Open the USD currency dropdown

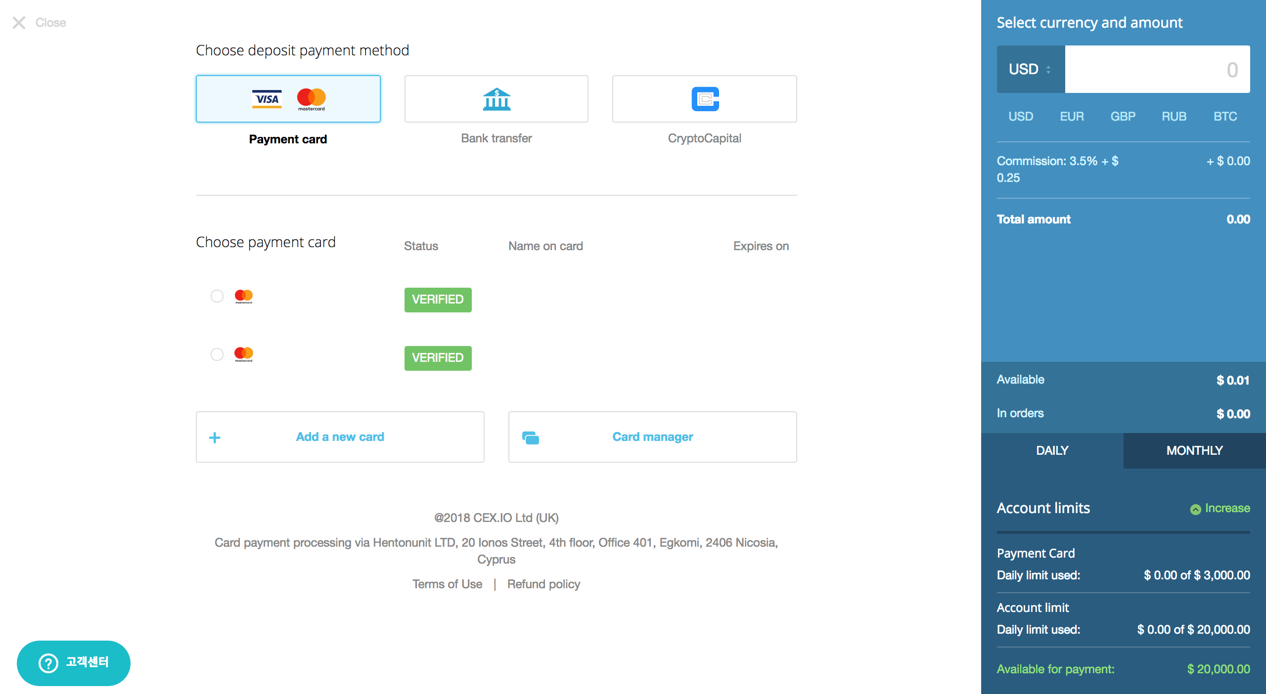coord(1031,69)
